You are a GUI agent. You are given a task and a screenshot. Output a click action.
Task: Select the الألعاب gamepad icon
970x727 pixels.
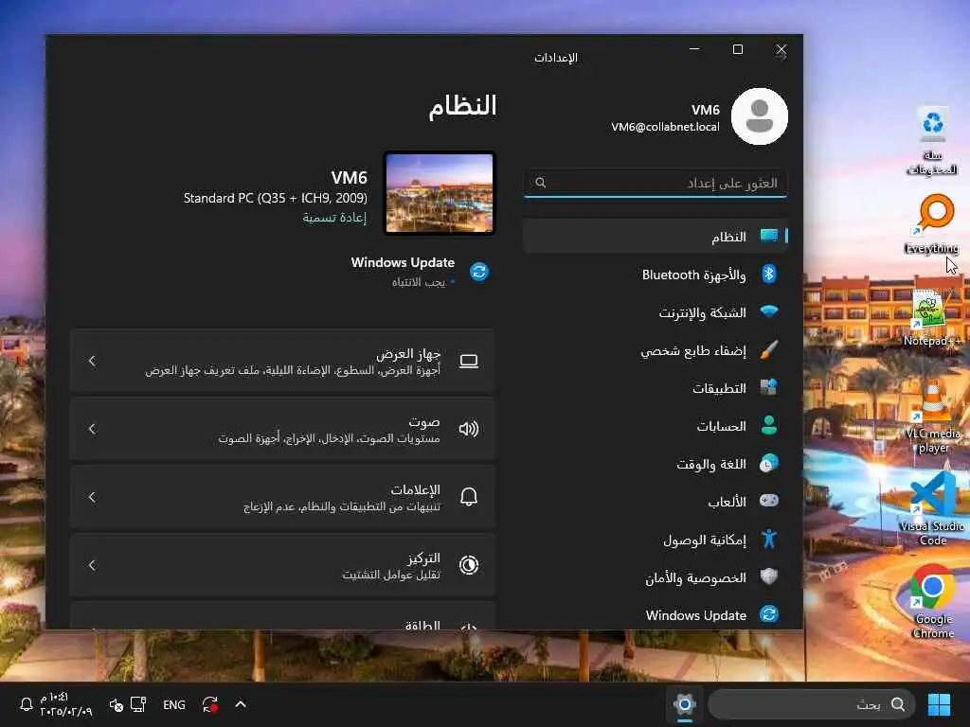click(769, 501)
